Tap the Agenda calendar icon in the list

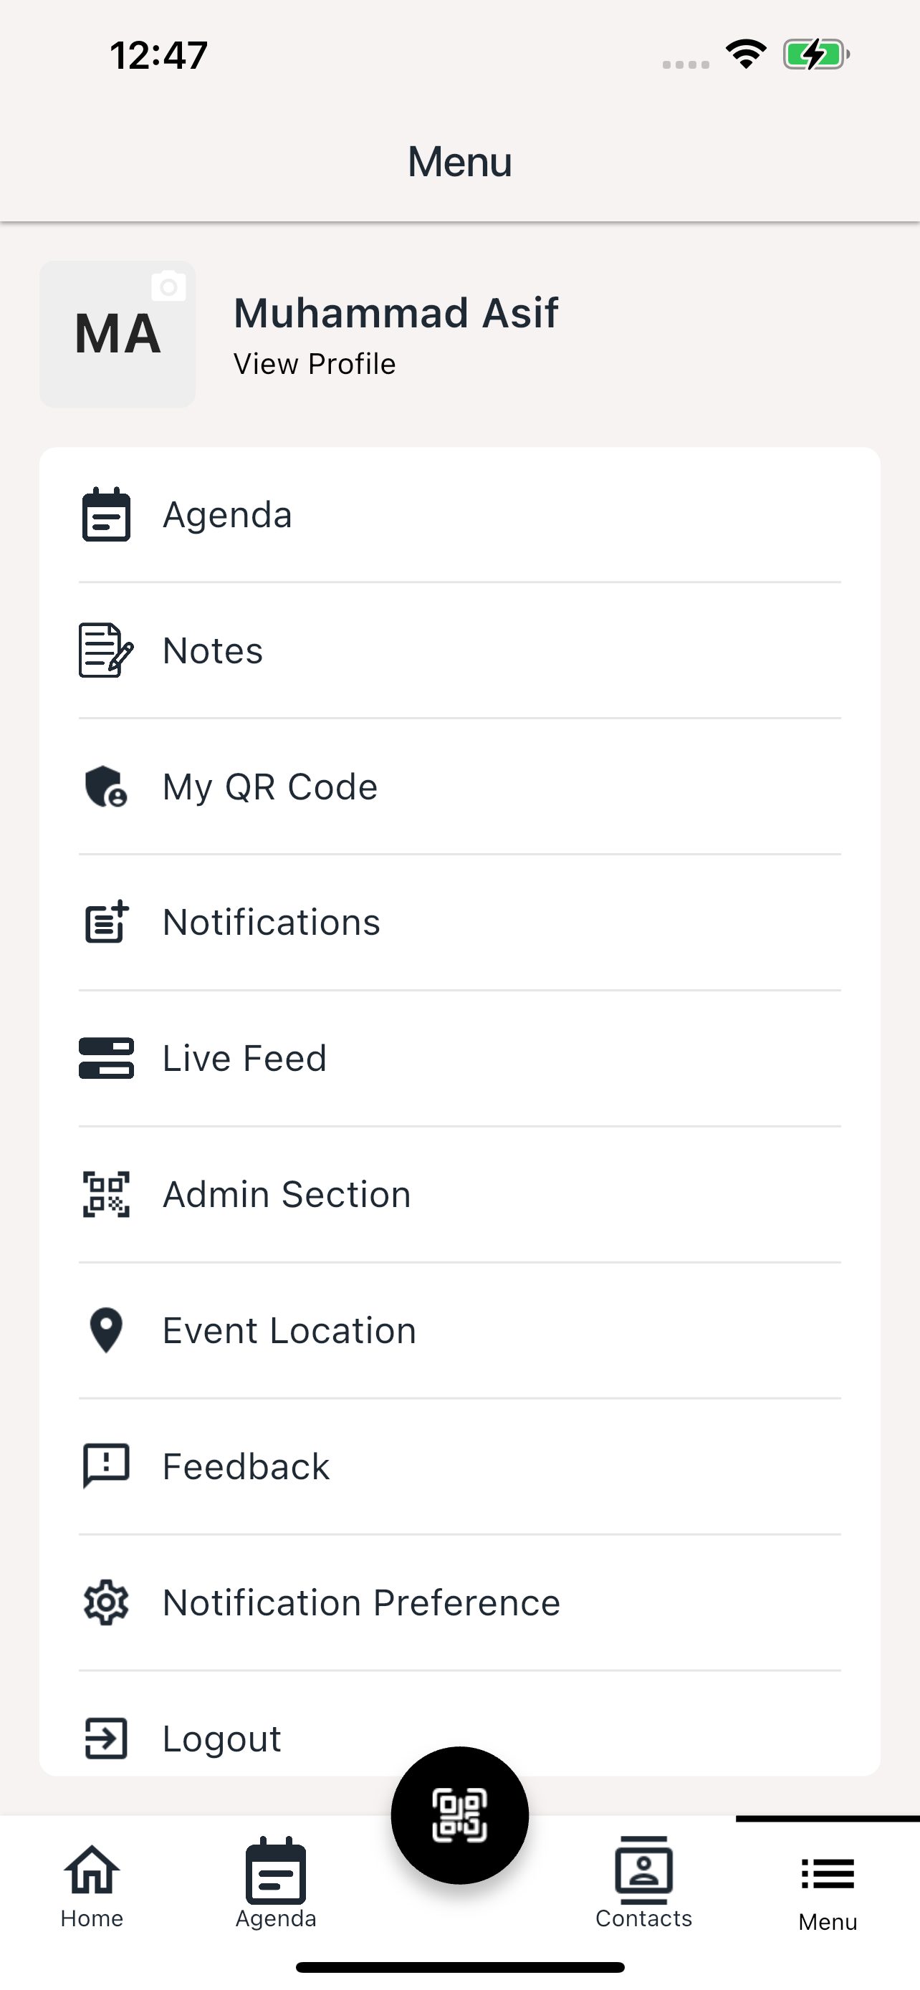[x=107, y=514]
